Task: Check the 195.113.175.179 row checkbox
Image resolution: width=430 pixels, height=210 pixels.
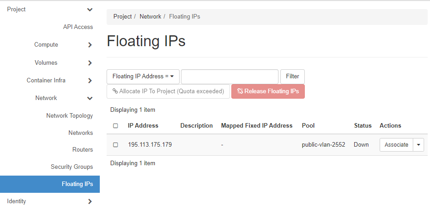Action: click(115, 145)
